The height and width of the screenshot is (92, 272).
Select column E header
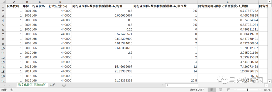click(102, 2)
